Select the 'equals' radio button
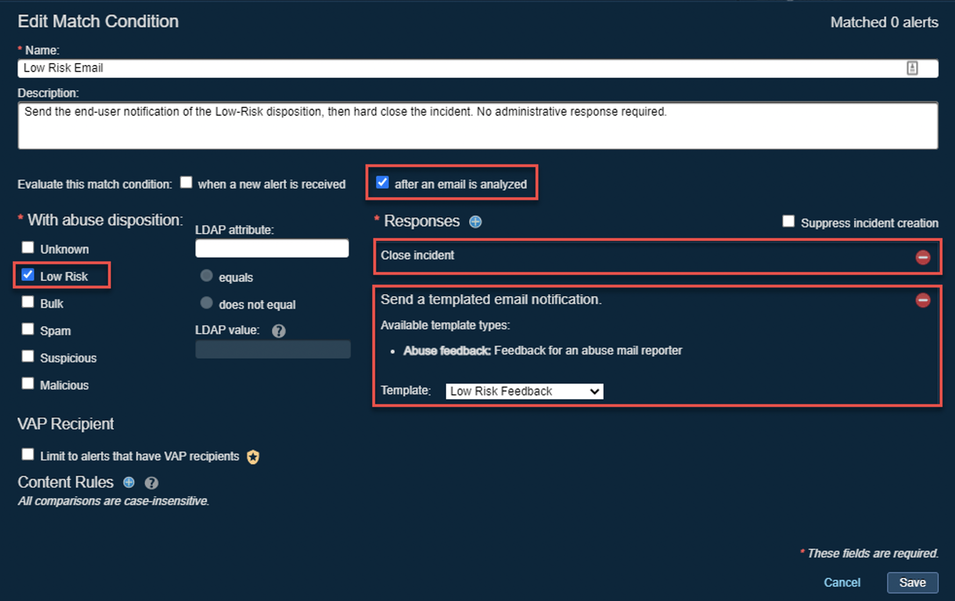 coord(207,276)
